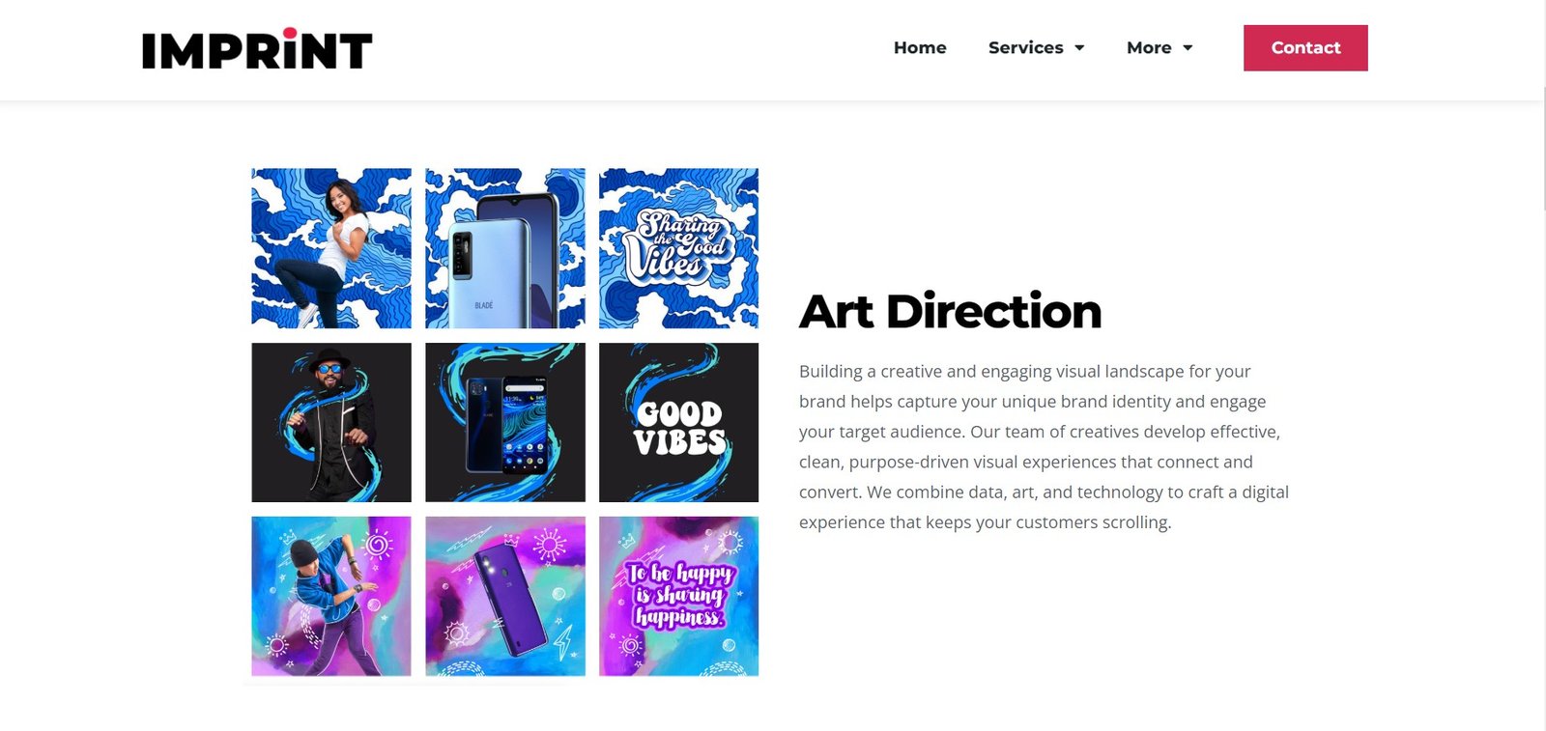Click the red Contact button
Screen dimensions: 1546x731
tap(1305, 47)
